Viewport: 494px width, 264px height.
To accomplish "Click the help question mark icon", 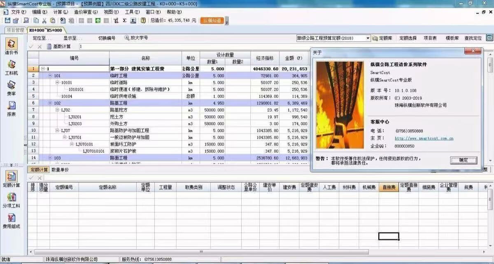I will tap(143, 20).
